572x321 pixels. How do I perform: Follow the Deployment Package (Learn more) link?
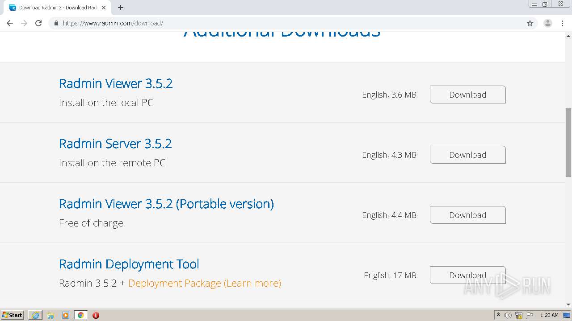[205, 283]
